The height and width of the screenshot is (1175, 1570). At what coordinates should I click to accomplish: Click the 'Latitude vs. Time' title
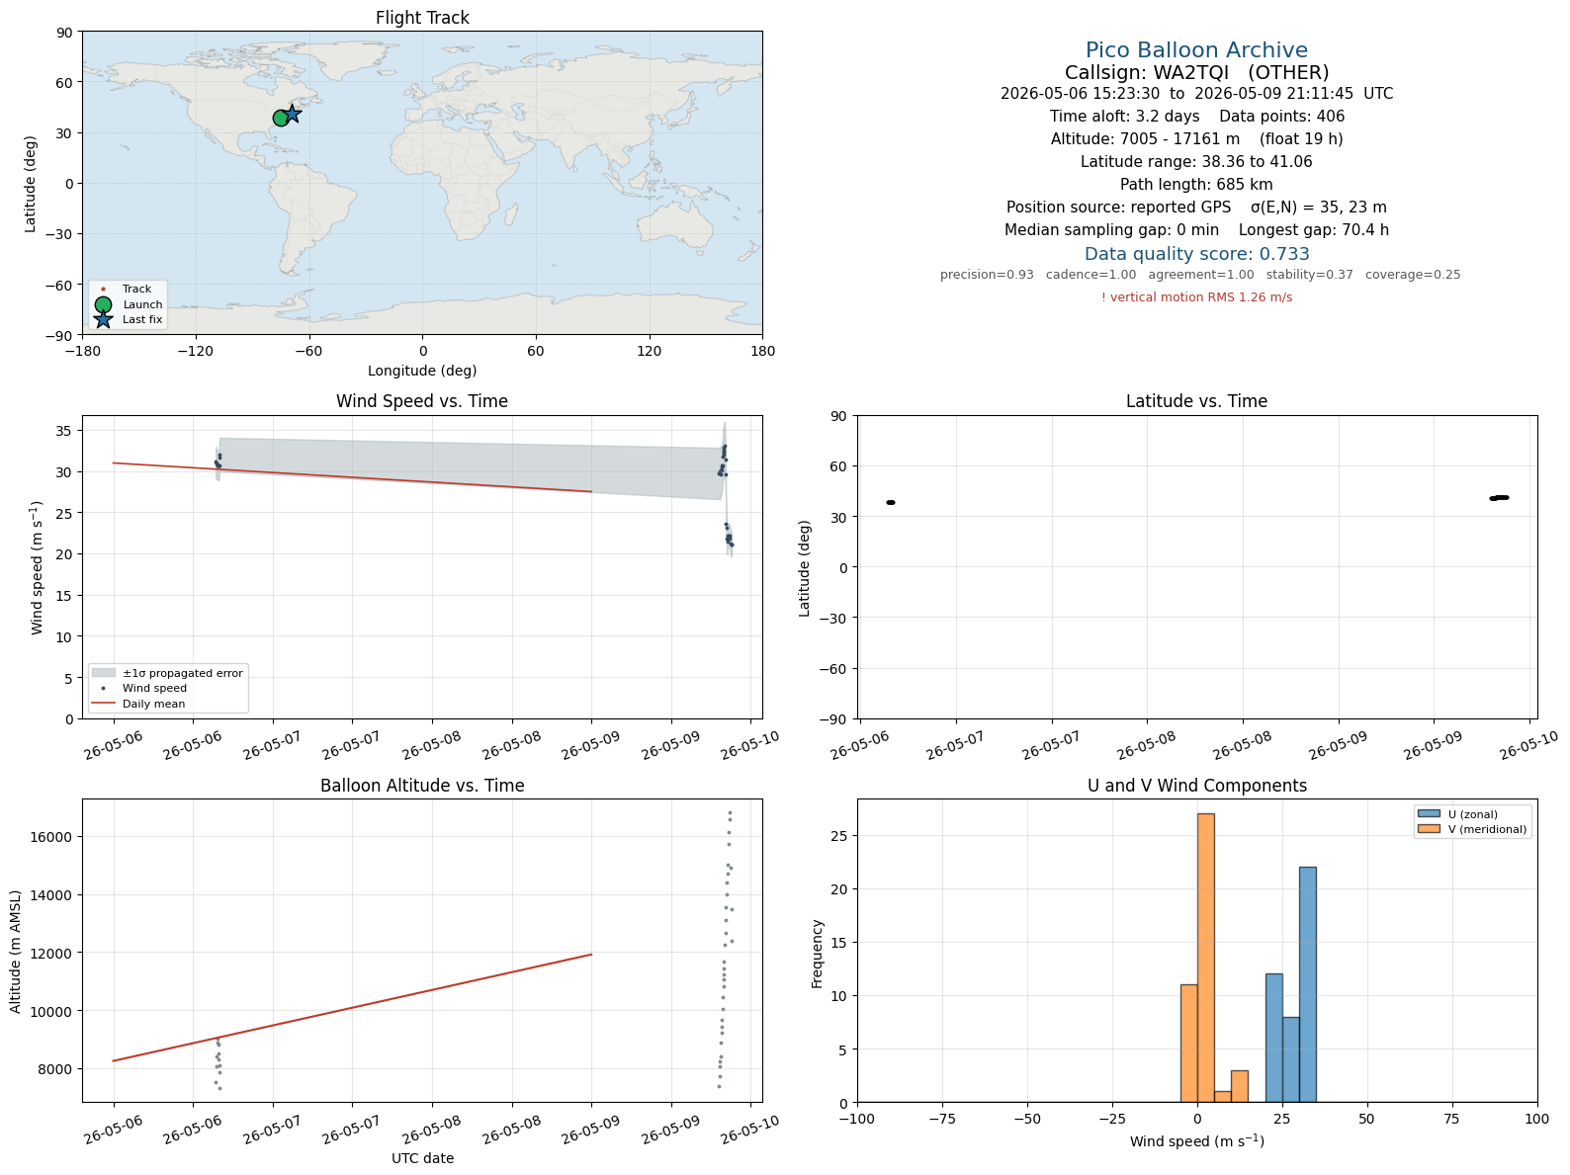[1196, 401]
